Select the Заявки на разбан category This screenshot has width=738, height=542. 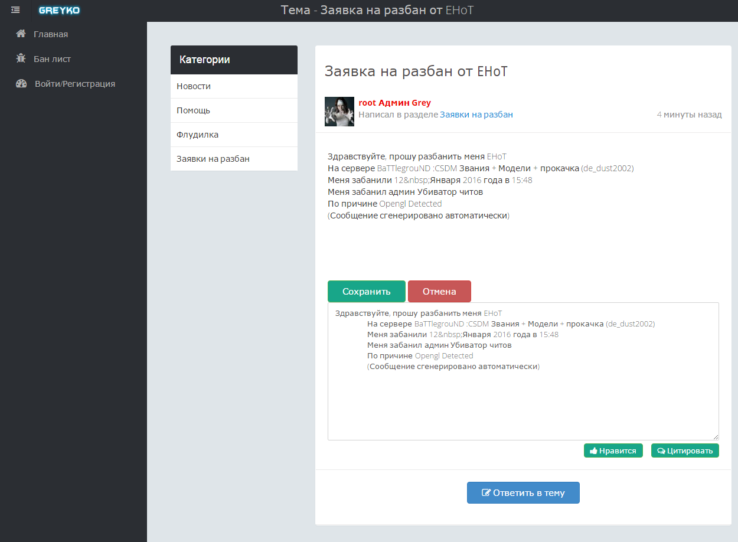234,159
